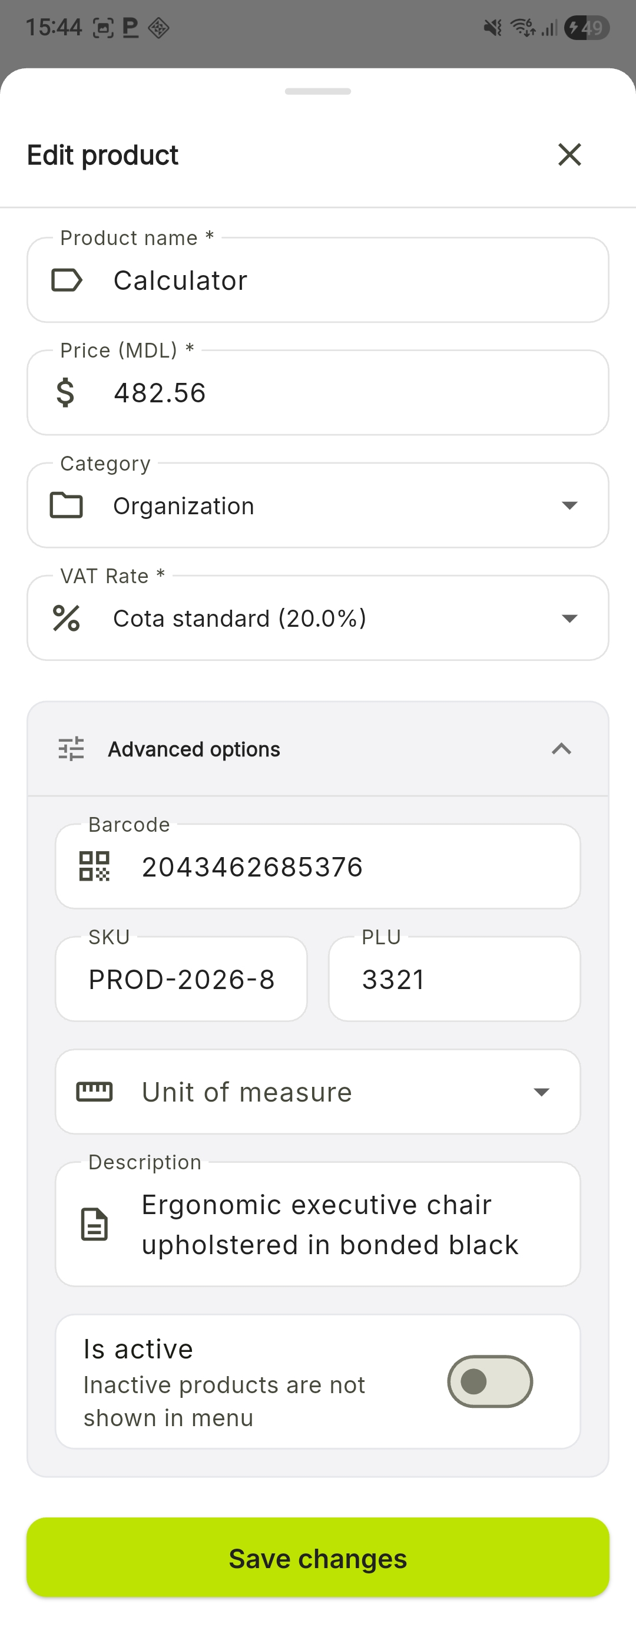This screenshot has width=636, height=1650.
Task: Edit the price value 482.56
Action: pyautogui.click(x=346, y=393)
